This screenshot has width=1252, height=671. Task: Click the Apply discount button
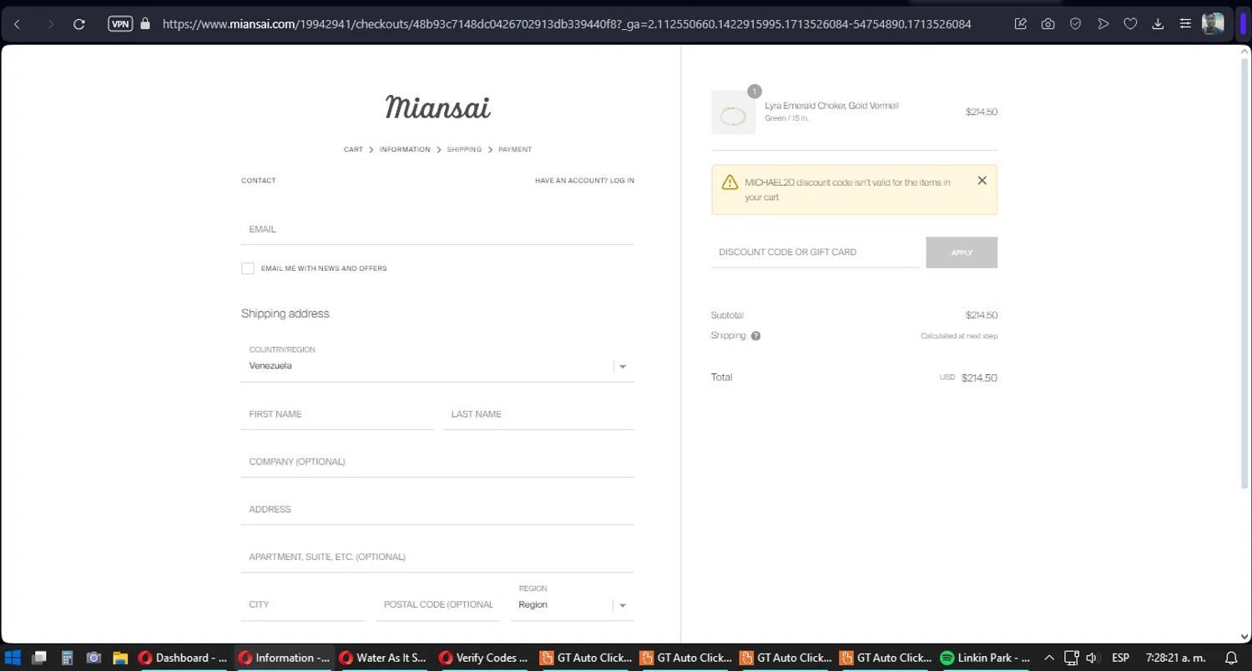[962, 253]
